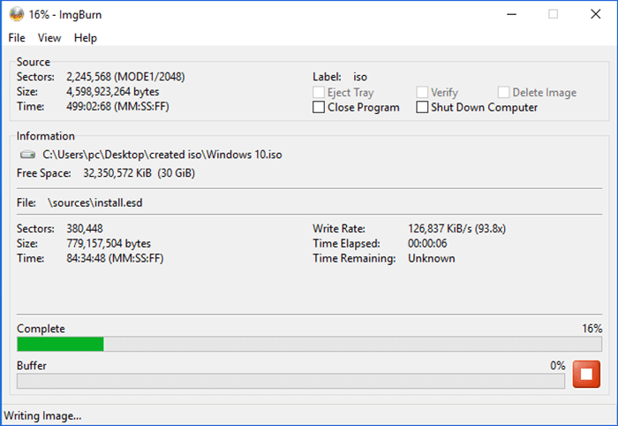Toggle the Delete Image checkbox

coord(503,93)
